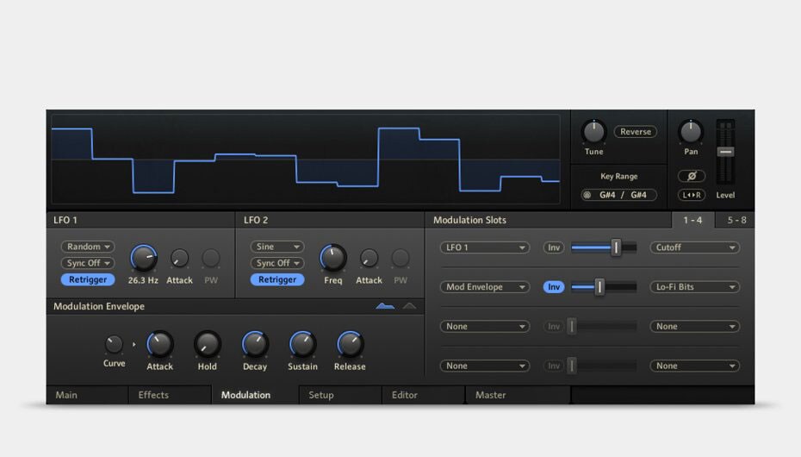
Task: Open modulation slots 5 - 8 tab
Action: 735,220
